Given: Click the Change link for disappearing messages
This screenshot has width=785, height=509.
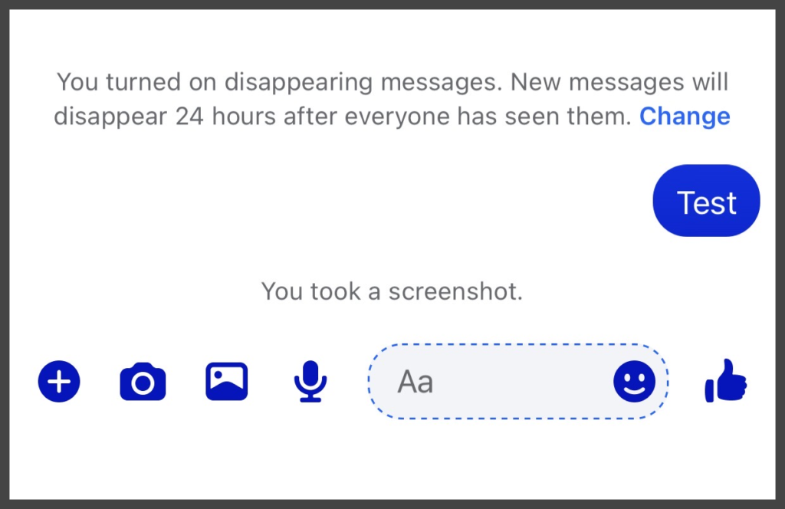Looking at the screenshot, I should coord(685,116).
